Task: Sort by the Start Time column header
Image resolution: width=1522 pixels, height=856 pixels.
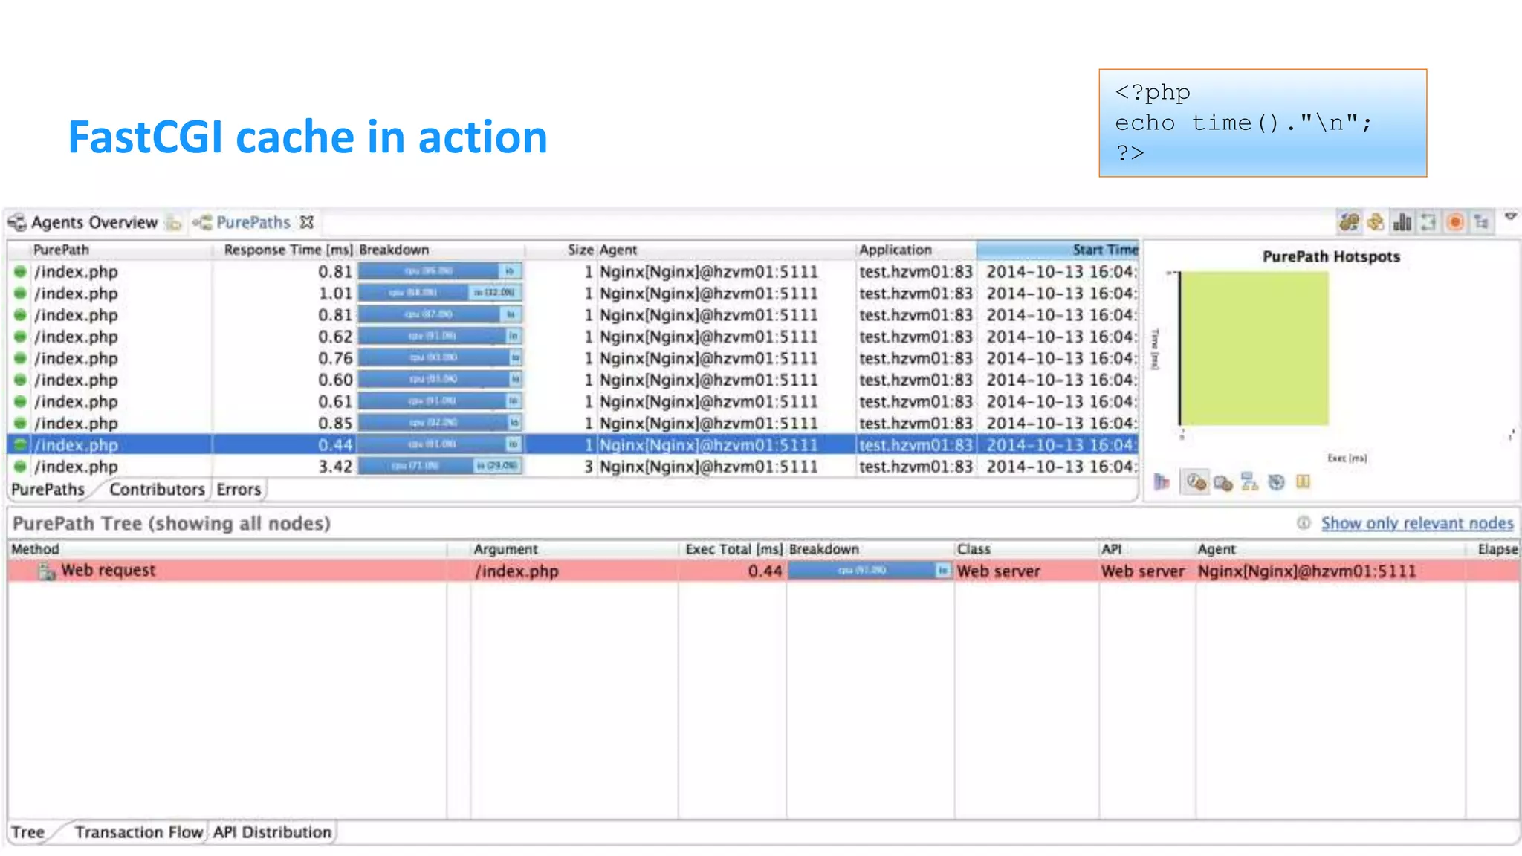Action: (x=1058, y=250)
